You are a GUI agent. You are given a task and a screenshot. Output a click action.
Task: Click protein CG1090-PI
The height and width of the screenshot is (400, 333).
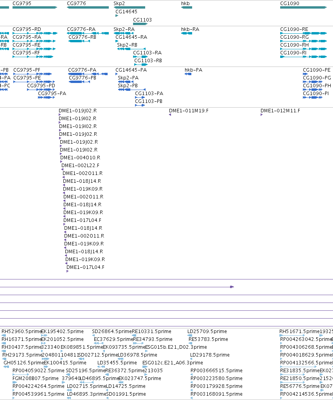316,94
